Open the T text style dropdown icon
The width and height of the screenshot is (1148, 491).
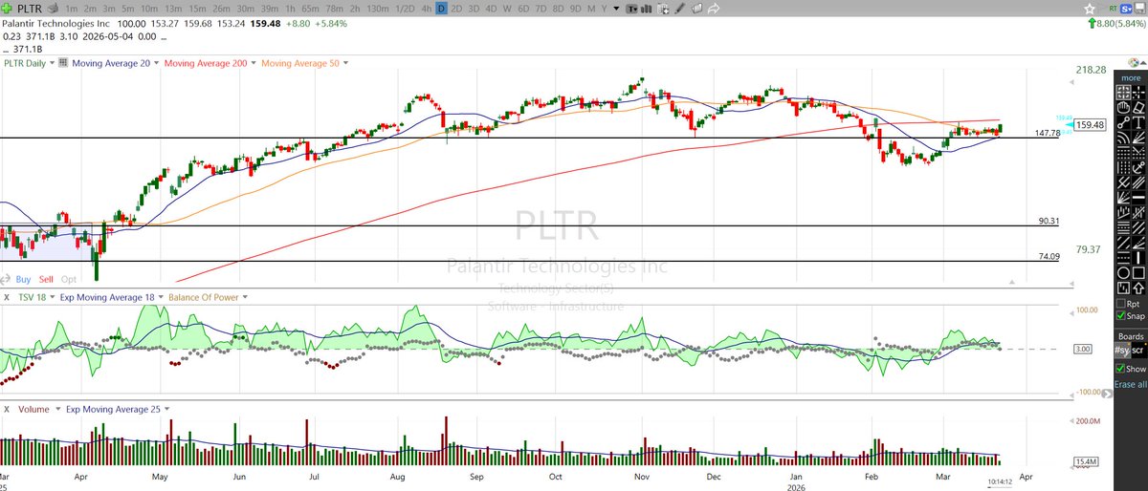(x=631, y=9)
